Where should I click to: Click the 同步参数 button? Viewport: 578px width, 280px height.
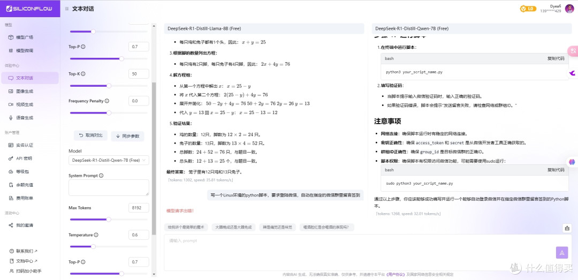pyautogui.click(x=127, y=136)
